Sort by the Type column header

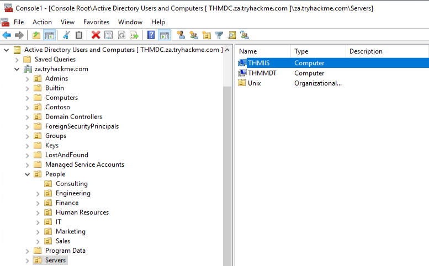click(x=316, y=51)
